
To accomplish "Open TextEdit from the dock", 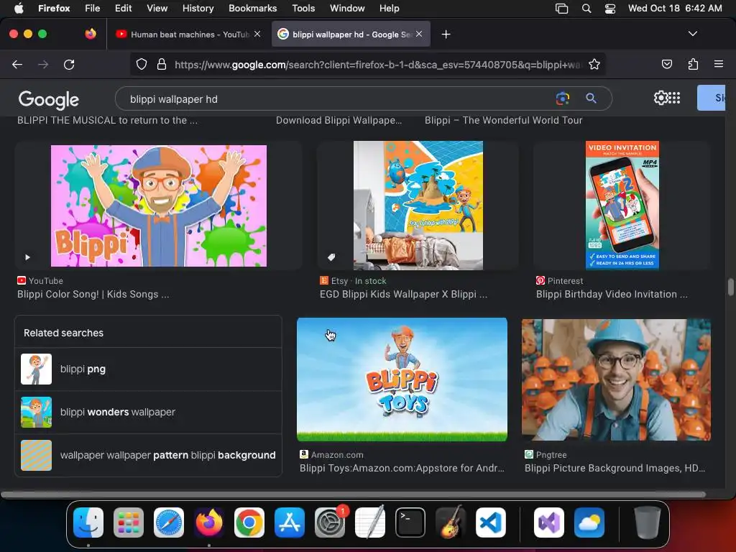I will (370, 523).
